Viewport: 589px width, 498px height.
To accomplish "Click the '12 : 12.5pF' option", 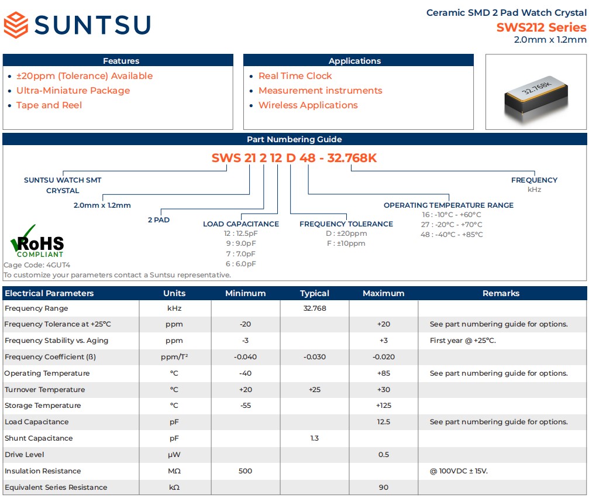I will click(241, 233).
